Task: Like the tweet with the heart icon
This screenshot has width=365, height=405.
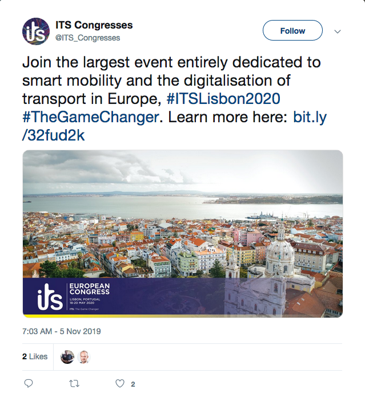Action: 120,384
